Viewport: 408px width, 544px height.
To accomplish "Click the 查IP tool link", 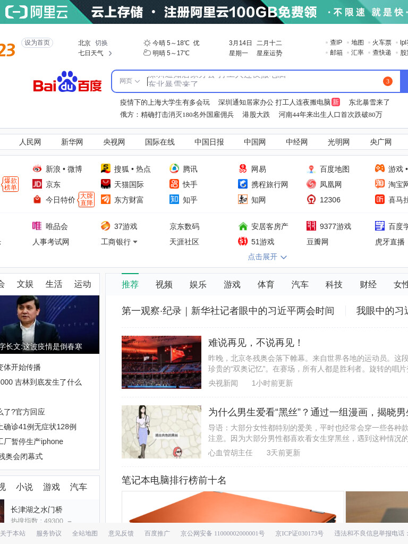I will pos(336,42).
